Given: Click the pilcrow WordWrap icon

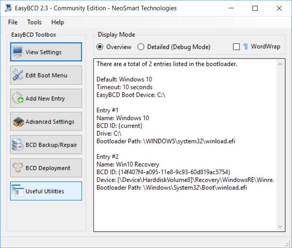Looking at the screenshot, I should point(246,47).
